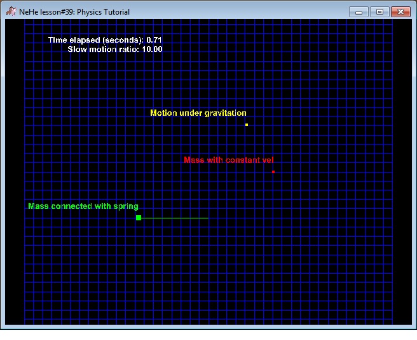Click the "Motion under gravitation" label
Viewport: 417px width, 340px height.
(198, 113)
